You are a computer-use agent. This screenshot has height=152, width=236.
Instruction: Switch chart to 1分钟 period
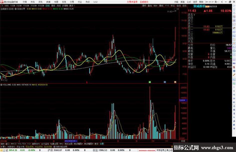(13, 6)
